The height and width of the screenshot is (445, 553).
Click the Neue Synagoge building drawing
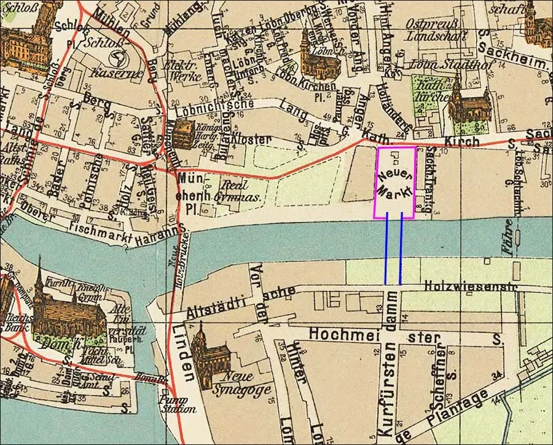211,356
